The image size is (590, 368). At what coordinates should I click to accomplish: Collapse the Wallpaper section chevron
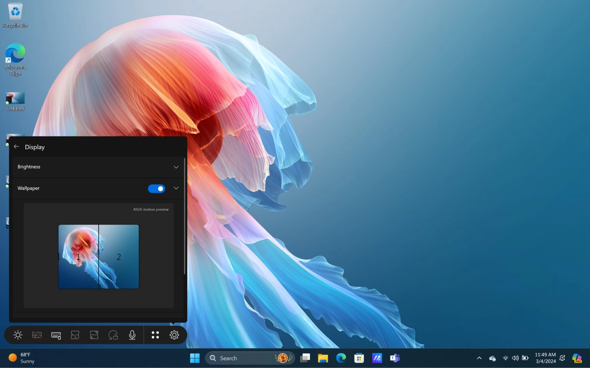pos(176,188)
